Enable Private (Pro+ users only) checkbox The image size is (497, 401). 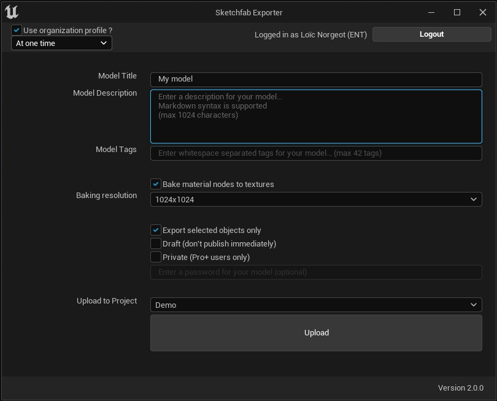pos(156,257)
